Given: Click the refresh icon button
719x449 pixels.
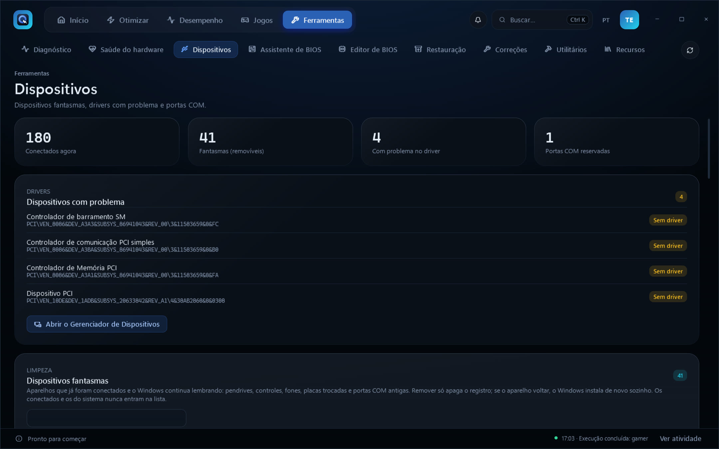Looking at the screenshot, I should click(690, 50).
